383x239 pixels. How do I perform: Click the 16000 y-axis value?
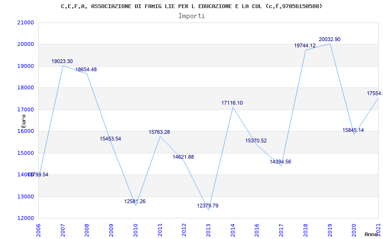26,131
